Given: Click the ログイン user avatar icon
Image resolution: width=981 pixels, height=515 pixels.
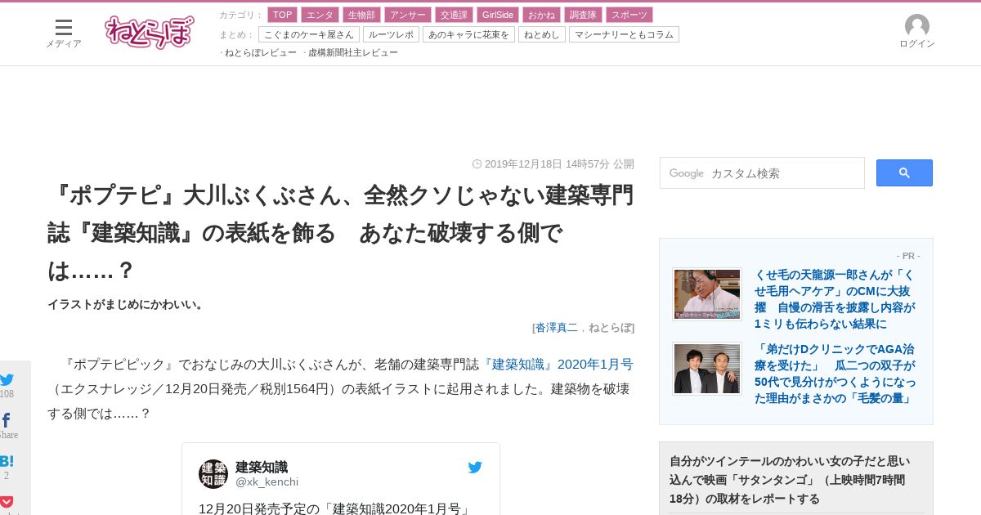Looking at the screenshot, I should pos(917,26).
